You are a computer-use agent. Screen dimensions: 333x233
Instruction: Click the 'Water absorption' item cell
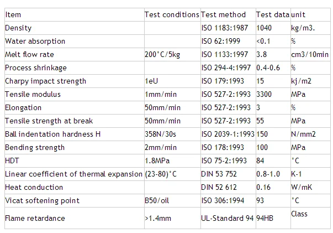pos(35,41)
